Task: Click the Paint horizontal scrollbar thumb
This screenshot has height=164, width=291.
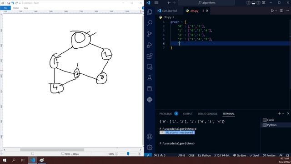Action: pyautogui.click(x=52, y=150)
